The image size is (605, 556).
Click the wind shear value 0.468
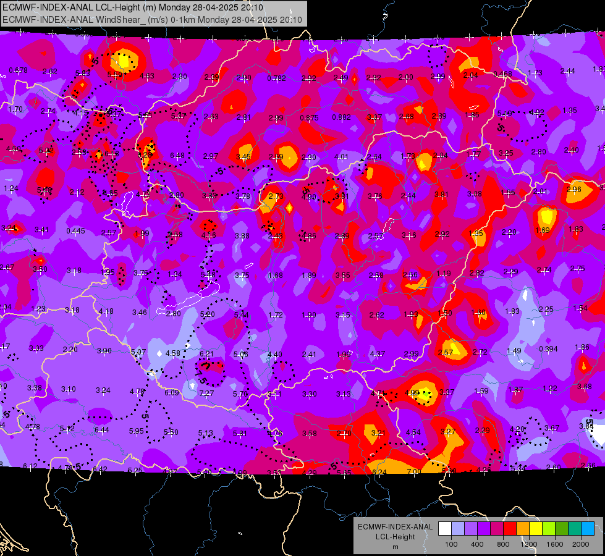click(x=503, y=74)
